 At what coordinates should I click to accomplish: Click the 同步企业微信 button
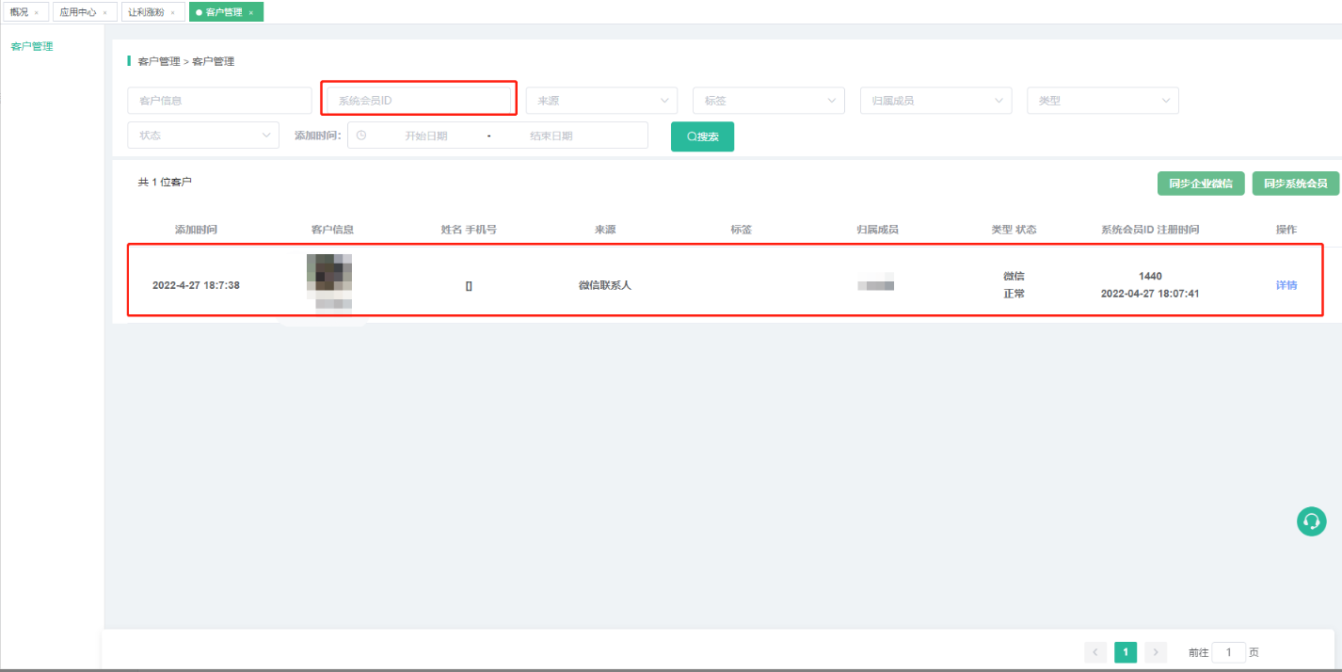[x=1201, y=184]
